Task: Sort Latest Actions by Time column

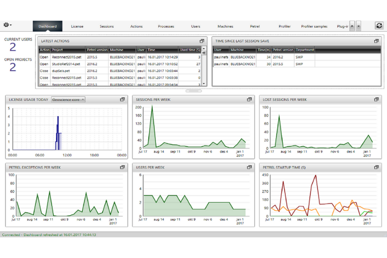Action: pyautogui.click(x=162, y=50)
